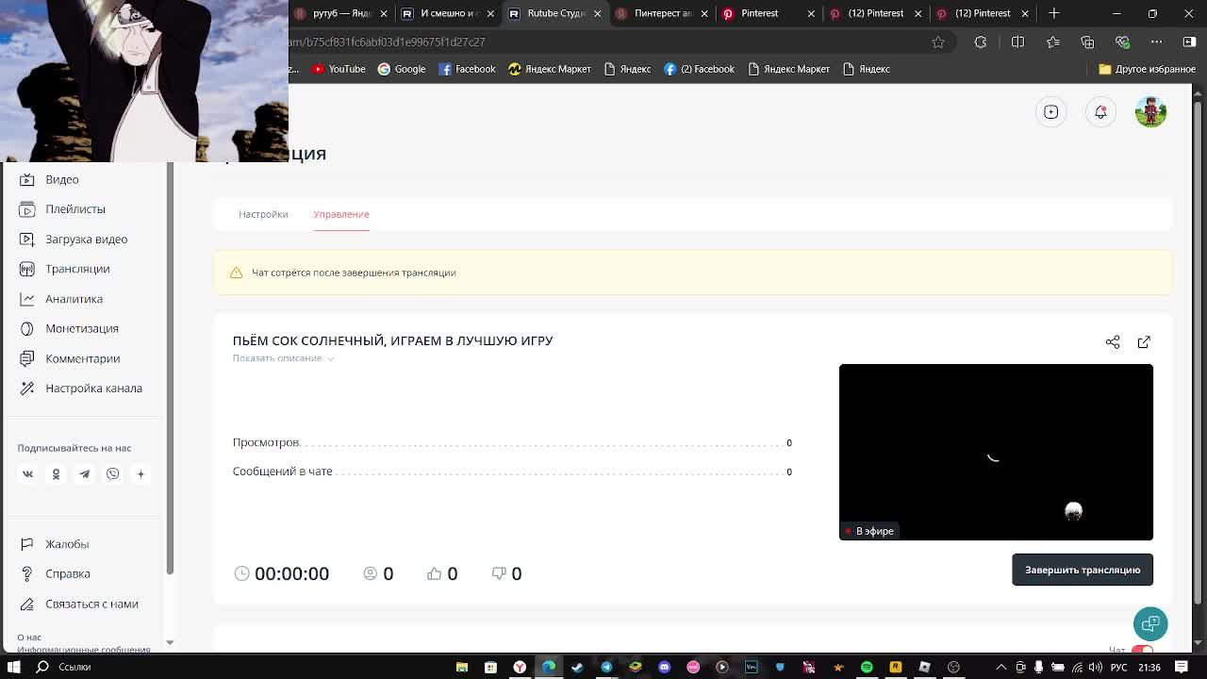
Task: Click the chat deletion warning banner
Action: (693, 273)
